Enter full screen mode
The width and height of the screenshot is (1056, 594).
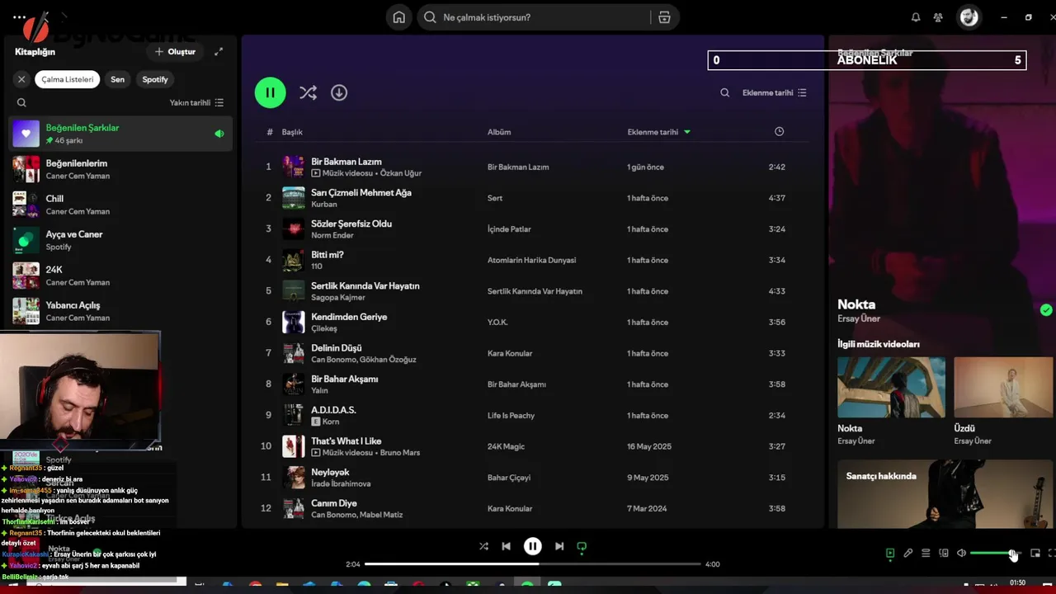pyautogui.click(x=1052, y=554)
